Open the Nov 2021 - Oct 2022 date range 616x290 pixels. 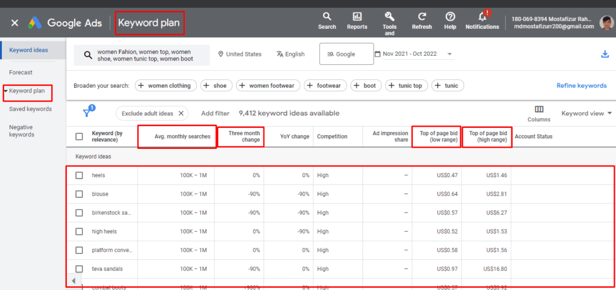pyautogui.click(x=414, y=54)
